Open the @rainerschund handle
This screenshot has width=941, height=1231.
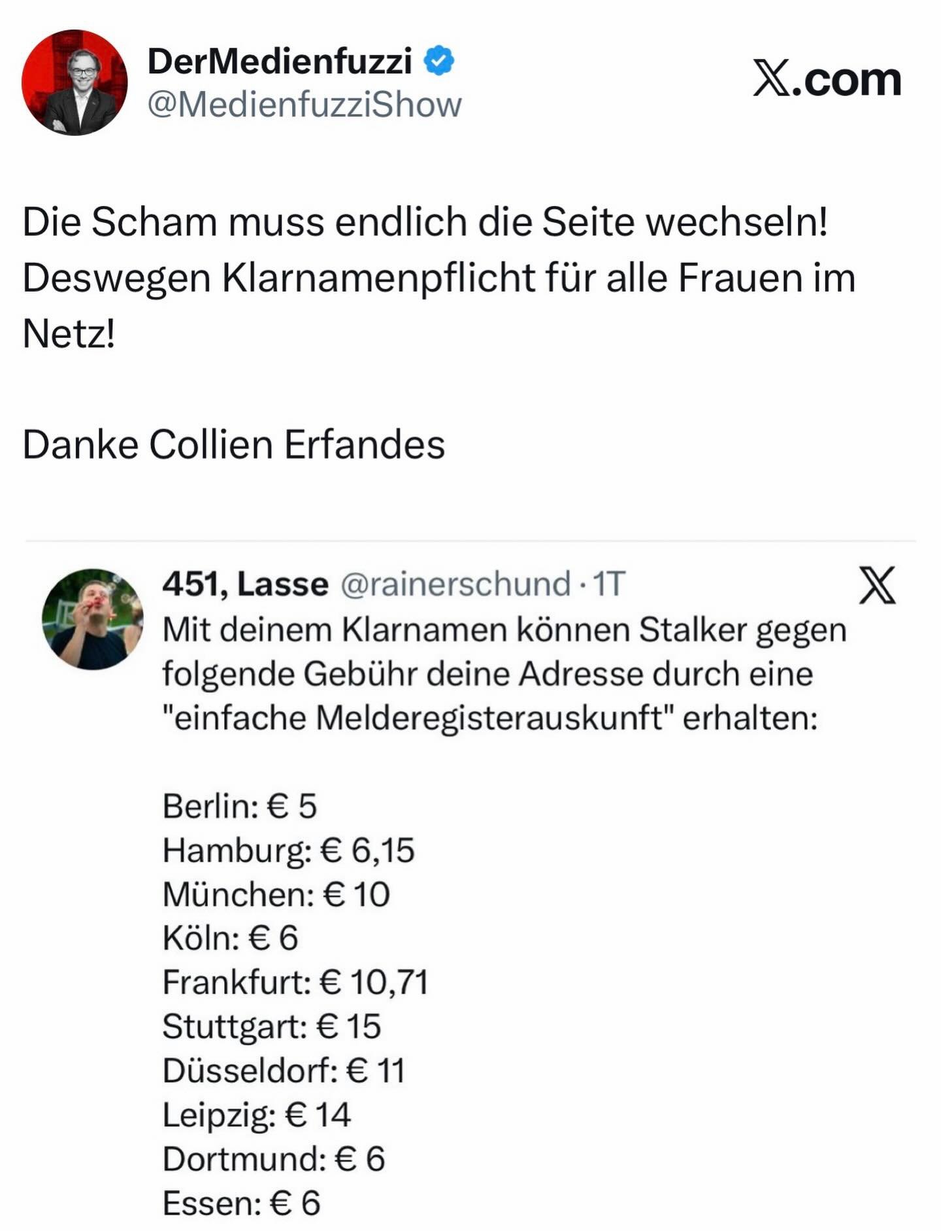(x=456, y=584)
